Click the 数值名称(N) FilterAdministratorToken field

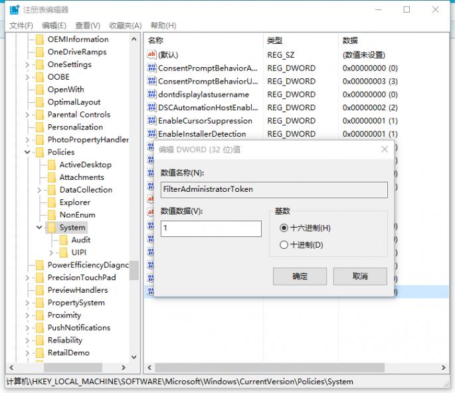pyautogui.click(x=274, y=190)
